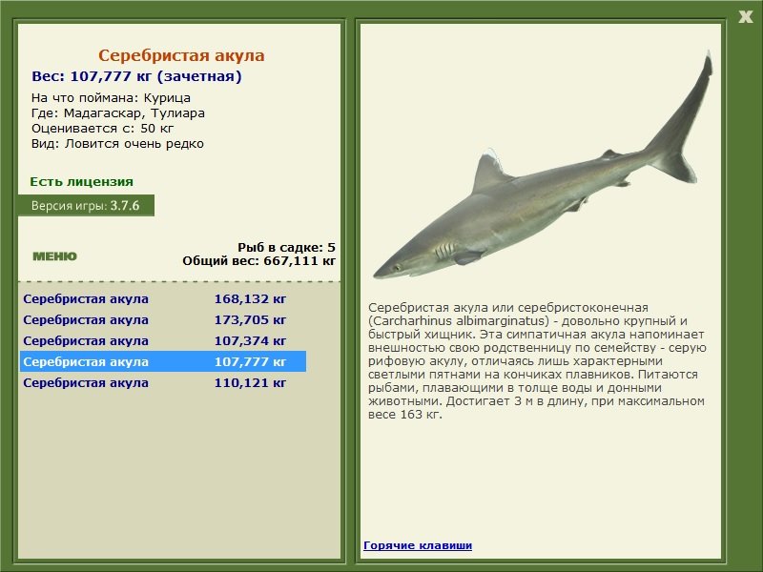This screenshot has width=763, height=572.
Task: Click the Серебристая акула title heading
Action: point(181,55)
